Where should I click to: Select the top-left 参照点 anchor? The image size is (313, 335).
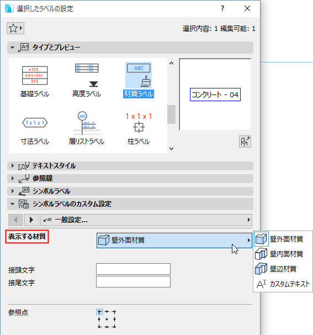pos(99,312)
